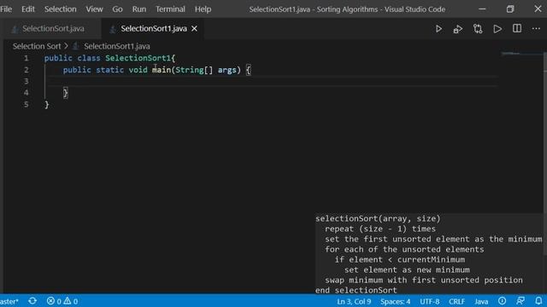
Task: Click closing brace on line 4
Action: [x=65, y=93]
